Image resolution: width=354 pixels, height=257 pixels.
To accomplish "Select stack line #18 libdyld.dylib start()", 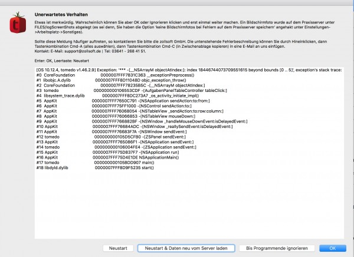I will tap(95, 168).
